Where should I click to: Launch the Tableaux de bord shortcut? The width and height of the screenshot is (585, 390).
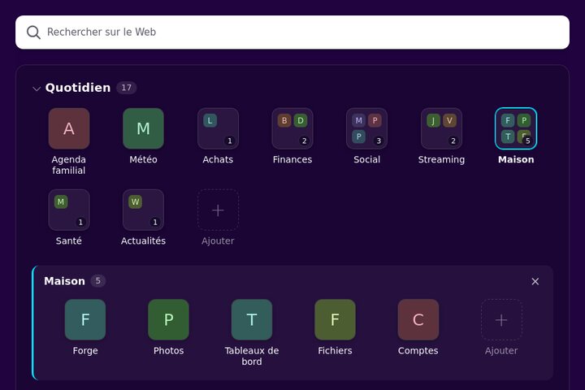[251, 319]
